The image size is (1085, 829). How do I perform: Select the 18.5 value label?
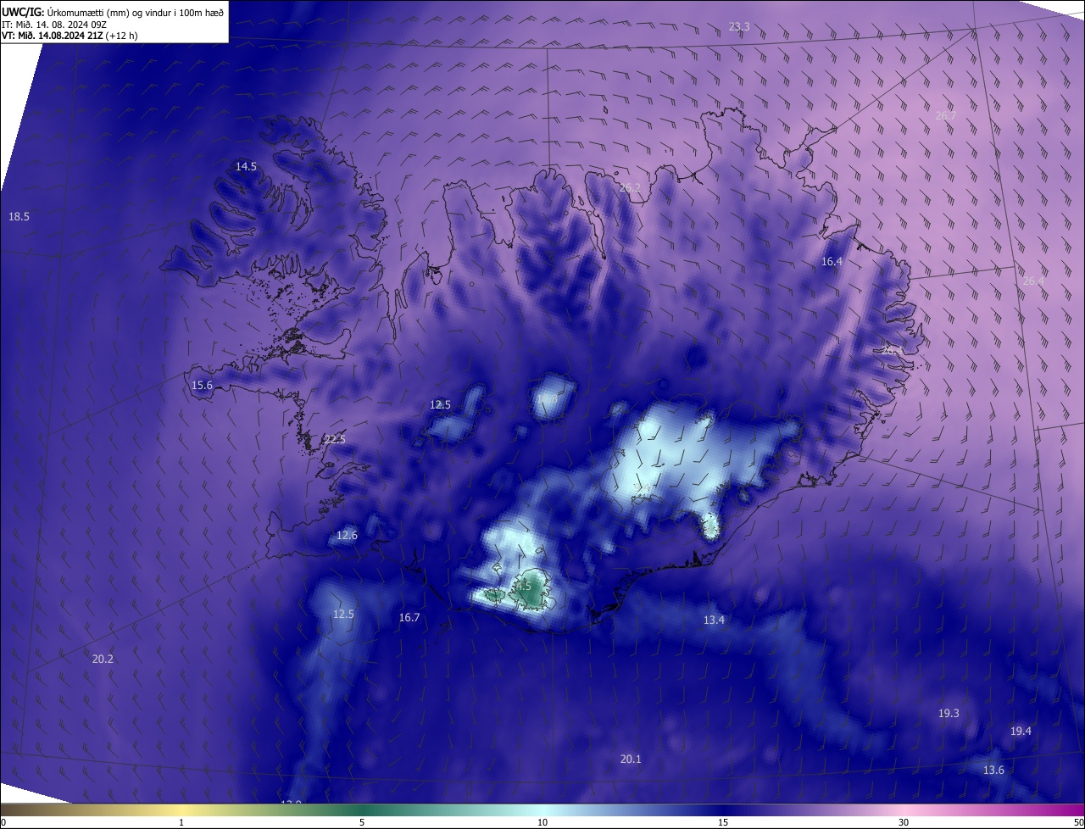click(19, 217)
